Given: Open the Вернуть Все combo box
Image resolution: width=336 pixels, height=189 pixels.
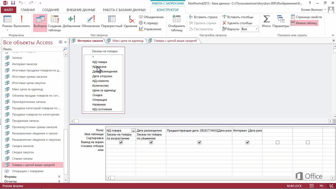Looking at the screenshot, I should pos(250,29).
